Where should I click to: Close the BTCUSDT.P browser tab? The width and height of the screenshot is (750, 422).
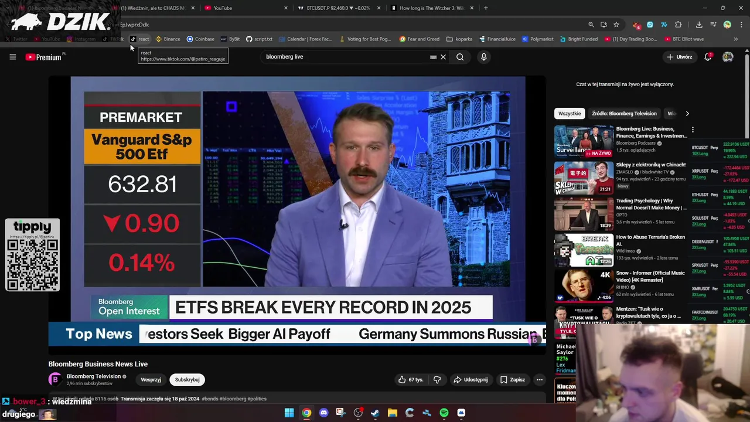coord(379,8)
